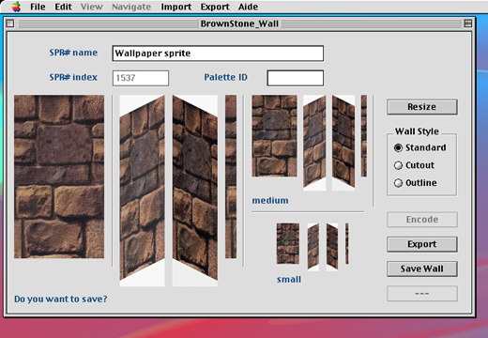This screenshot has width=488, height=338.
Task: Select the Standard wall style
Action: (420, 147)
